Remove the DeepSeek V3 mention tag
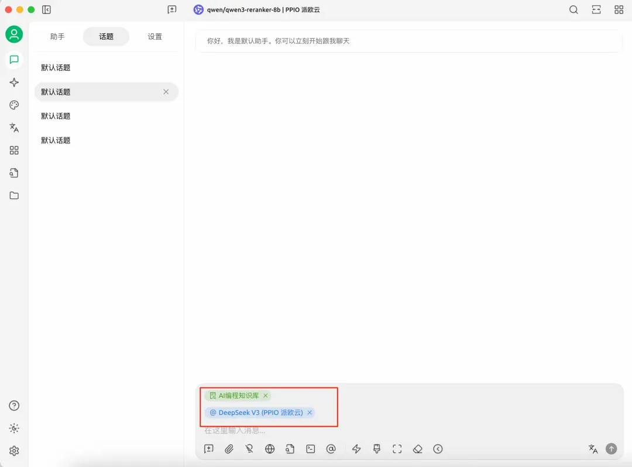The image size is (632, 467). [310, 413]
